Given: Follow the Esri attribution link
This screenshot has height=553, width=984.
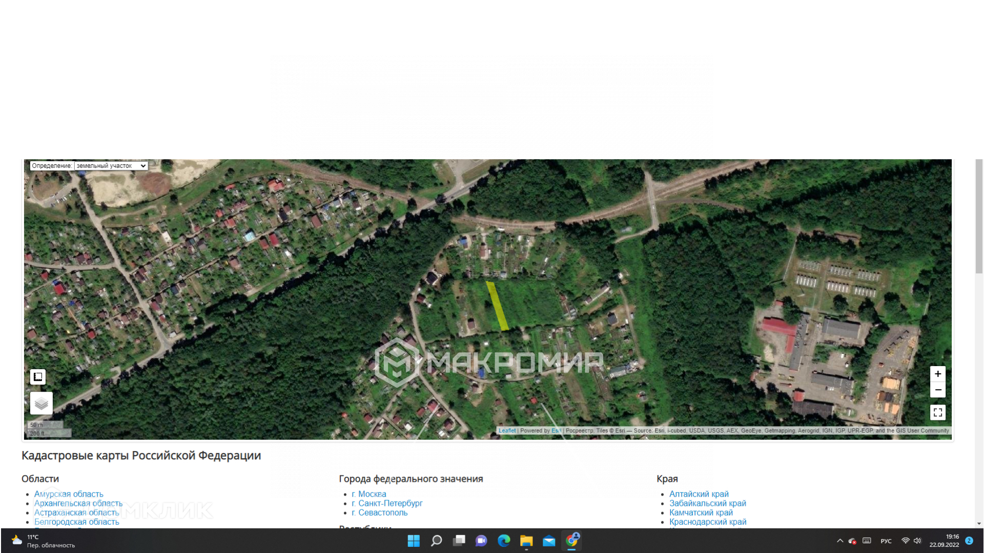Looking at the screenshot, I should pos(556,431).
